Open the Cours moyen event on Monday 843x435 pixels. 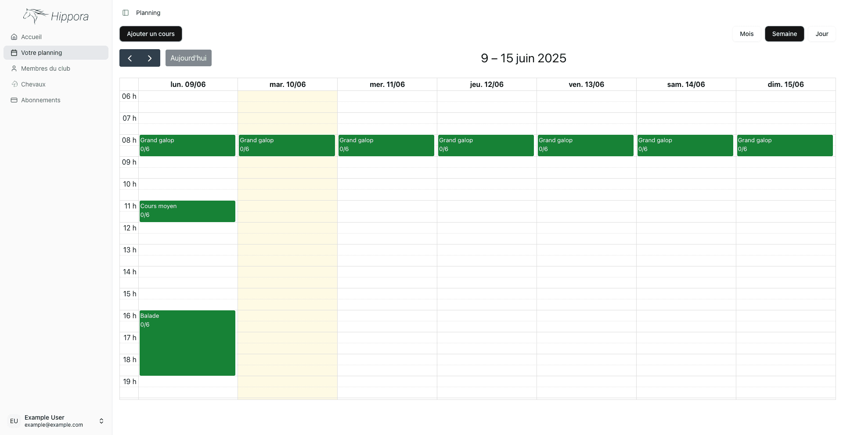tap(187, 211)
